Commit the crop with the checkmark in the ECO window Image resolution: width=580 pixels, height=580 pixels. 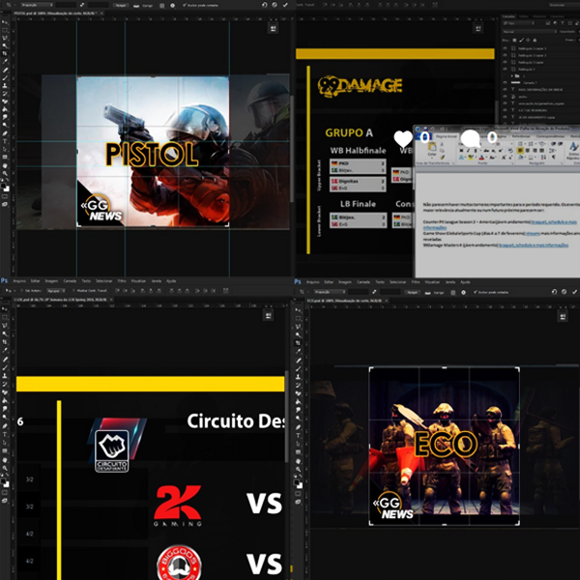click(x=574, y=292)
